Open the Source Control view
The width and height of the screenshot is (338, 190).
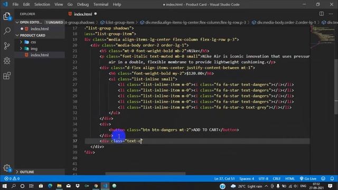7,46
